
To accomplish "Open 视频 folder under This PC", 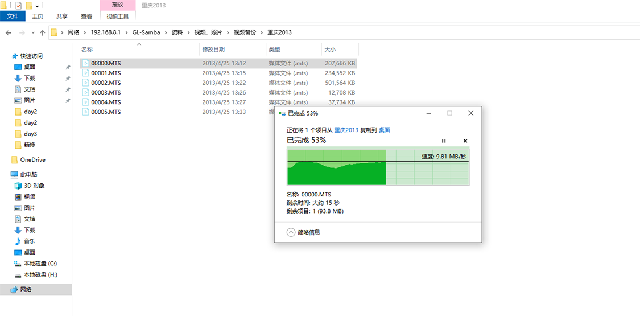I will coord(30,197).
